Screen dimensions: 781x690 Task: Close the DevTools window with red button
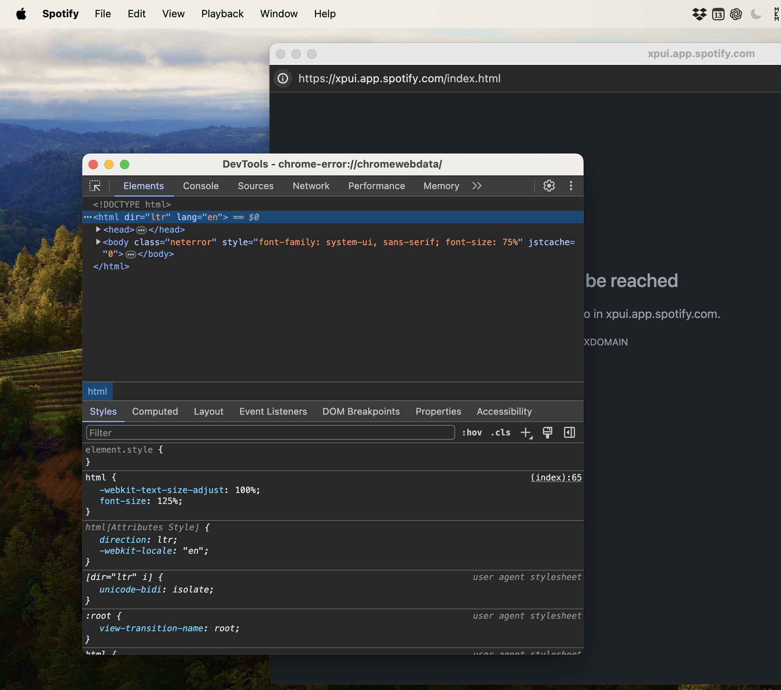click(93, 164)
